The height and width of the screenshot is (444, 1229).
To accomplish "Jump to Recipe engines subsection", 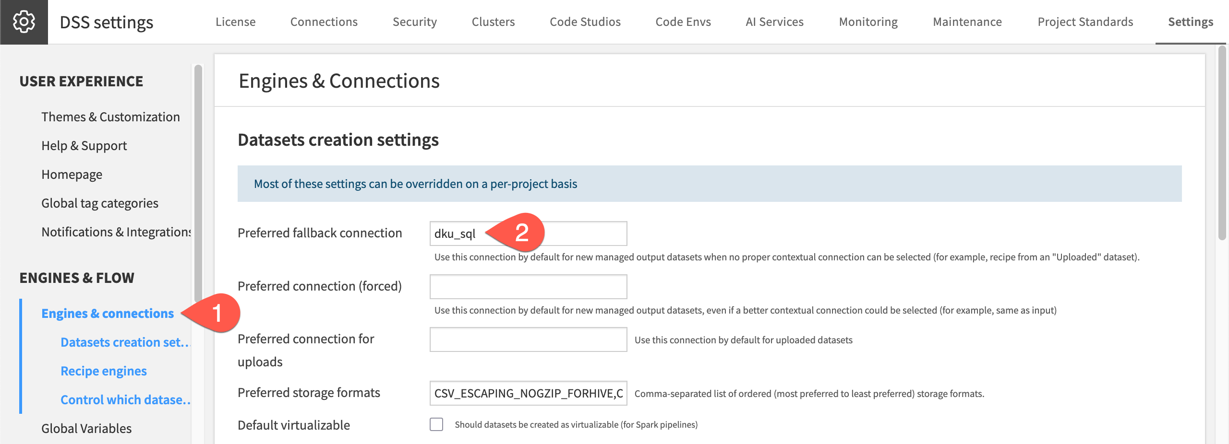I will coord(104,371).
